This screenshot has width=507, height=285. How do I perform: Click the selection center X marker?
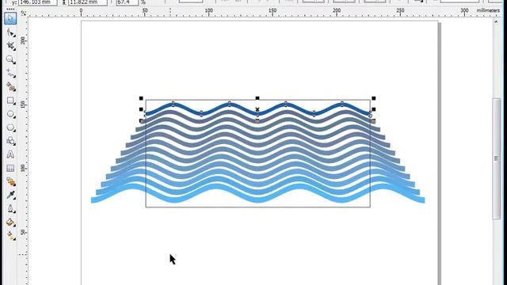click(x=257, y=109)
